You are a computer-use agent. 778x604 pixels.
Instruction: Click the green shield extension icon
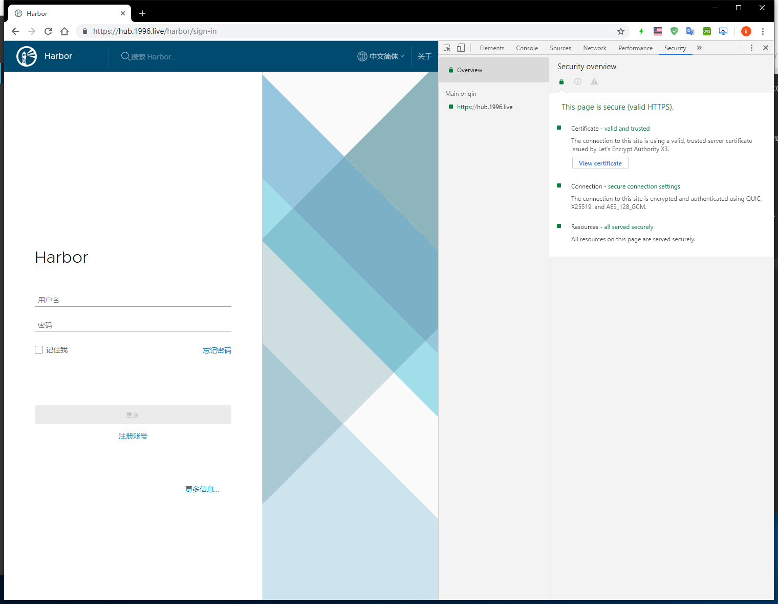(674, 31)
